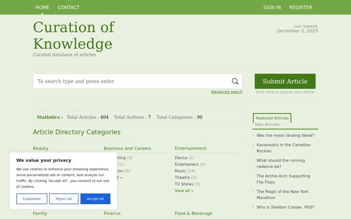Open the Family category
The image size is (351, 219).
[x=40, y=214]
